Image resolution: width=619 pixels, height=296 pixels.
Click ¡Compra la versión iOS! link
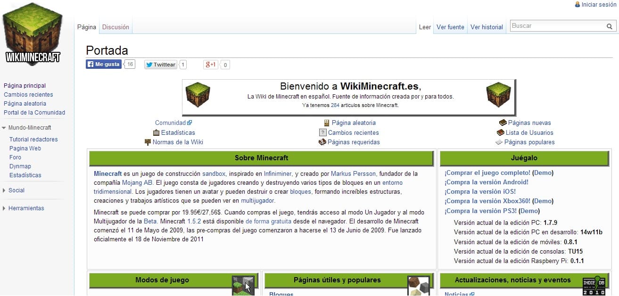point(480,192)
